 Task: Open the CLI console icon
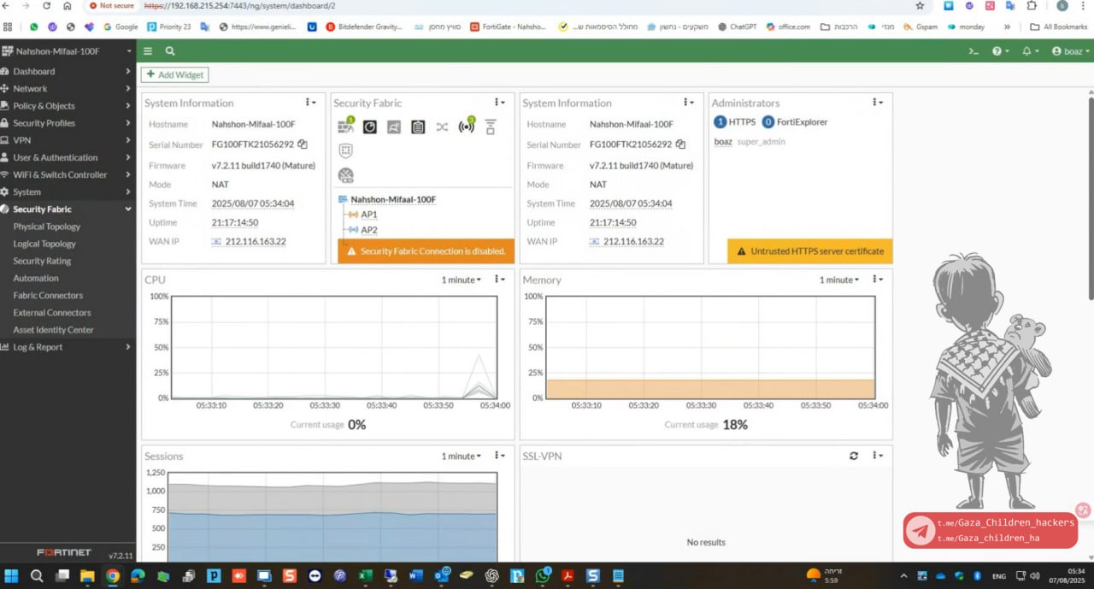973,51
